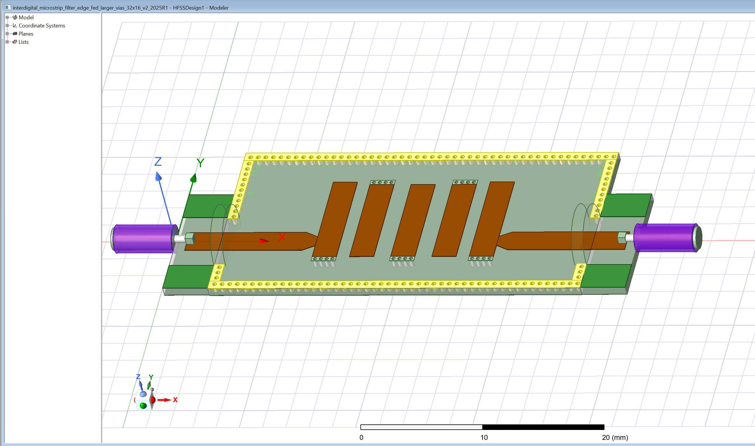Click the Planes node icon
This screenshot has width=755, height=446.
pos(15,34)
